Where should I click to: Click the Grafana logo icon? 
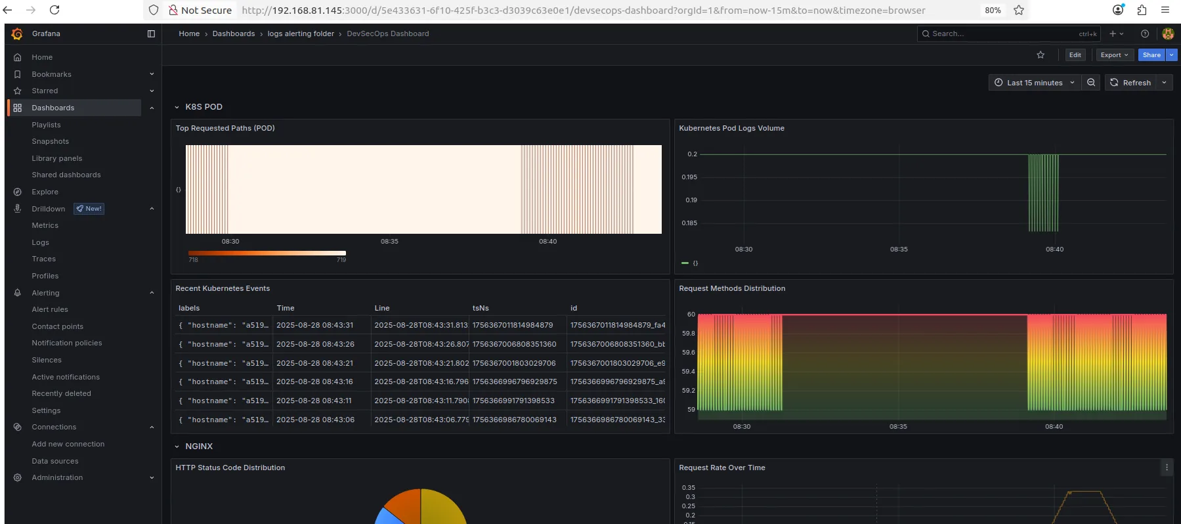tap(18, 33)
